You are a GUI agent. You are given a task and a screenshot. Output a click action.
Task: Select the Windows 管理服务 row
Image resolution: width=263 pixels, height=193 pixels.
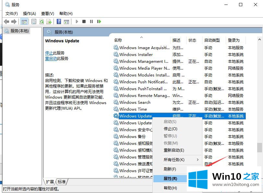point(133,157)
